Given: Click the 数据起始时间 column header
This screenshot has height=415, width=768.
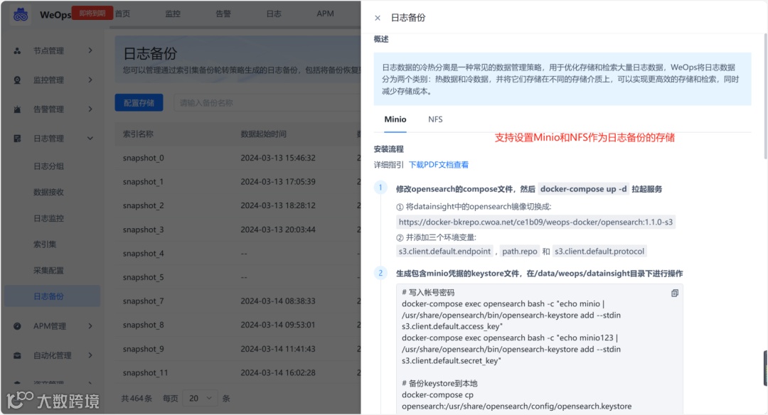Looking at the screenshot, I should point(264,134).
